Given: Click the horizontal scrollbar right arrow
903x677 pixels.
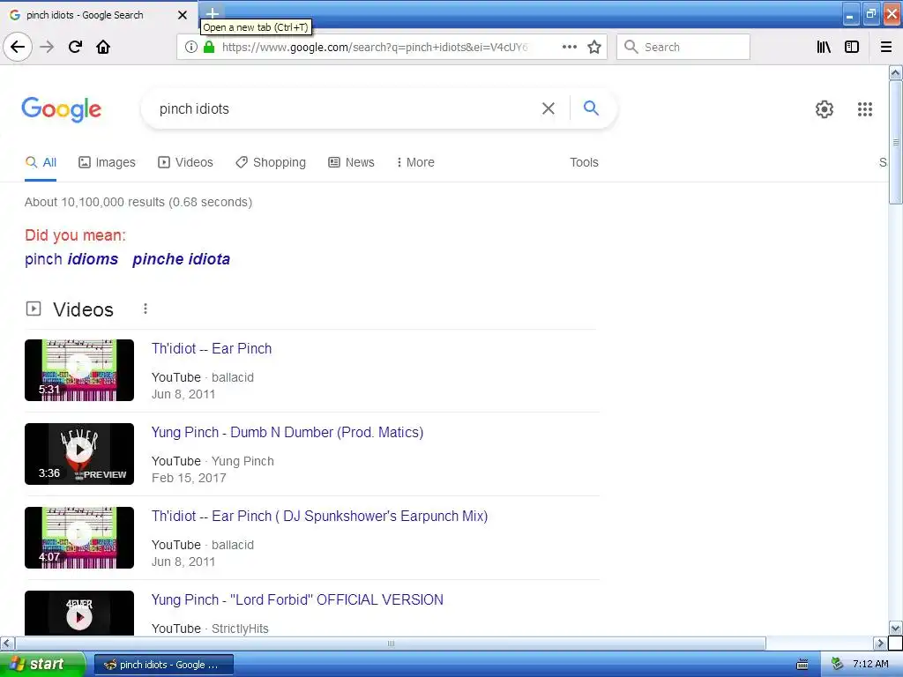Looking at the screenshot, I should pyautogui.click(x=880, y=643).
